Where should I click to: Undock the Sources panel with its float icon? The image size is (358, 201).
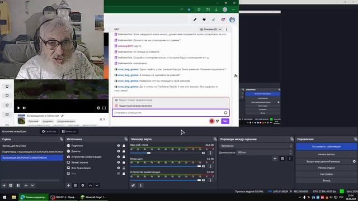click(126, 139)
